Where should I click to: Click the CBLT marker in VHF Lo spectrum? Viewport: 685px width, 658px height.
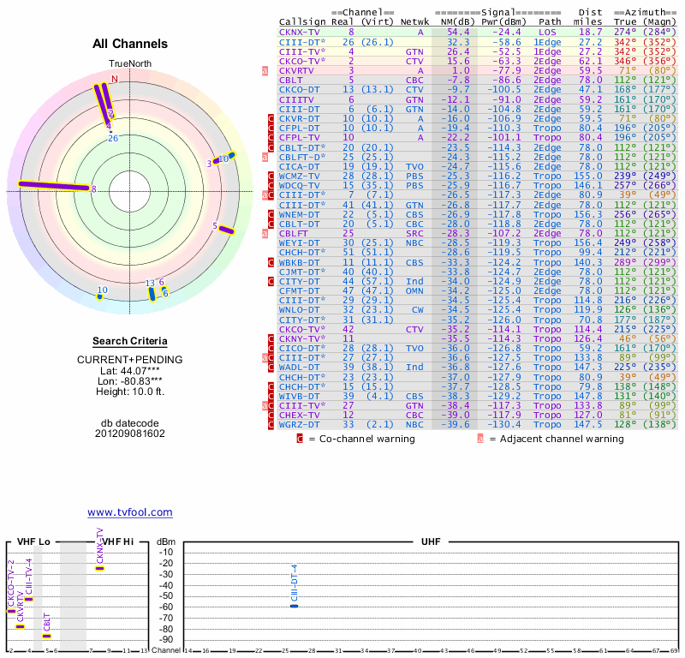47,636
